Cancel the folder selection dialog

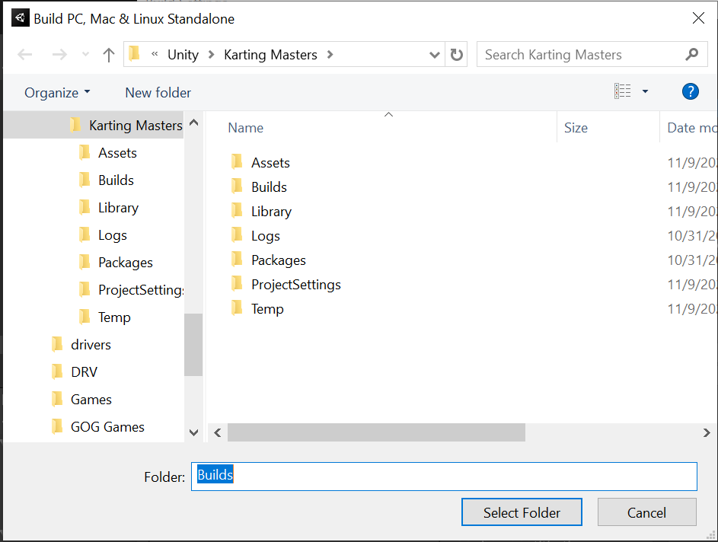click(x=646, y=512)
